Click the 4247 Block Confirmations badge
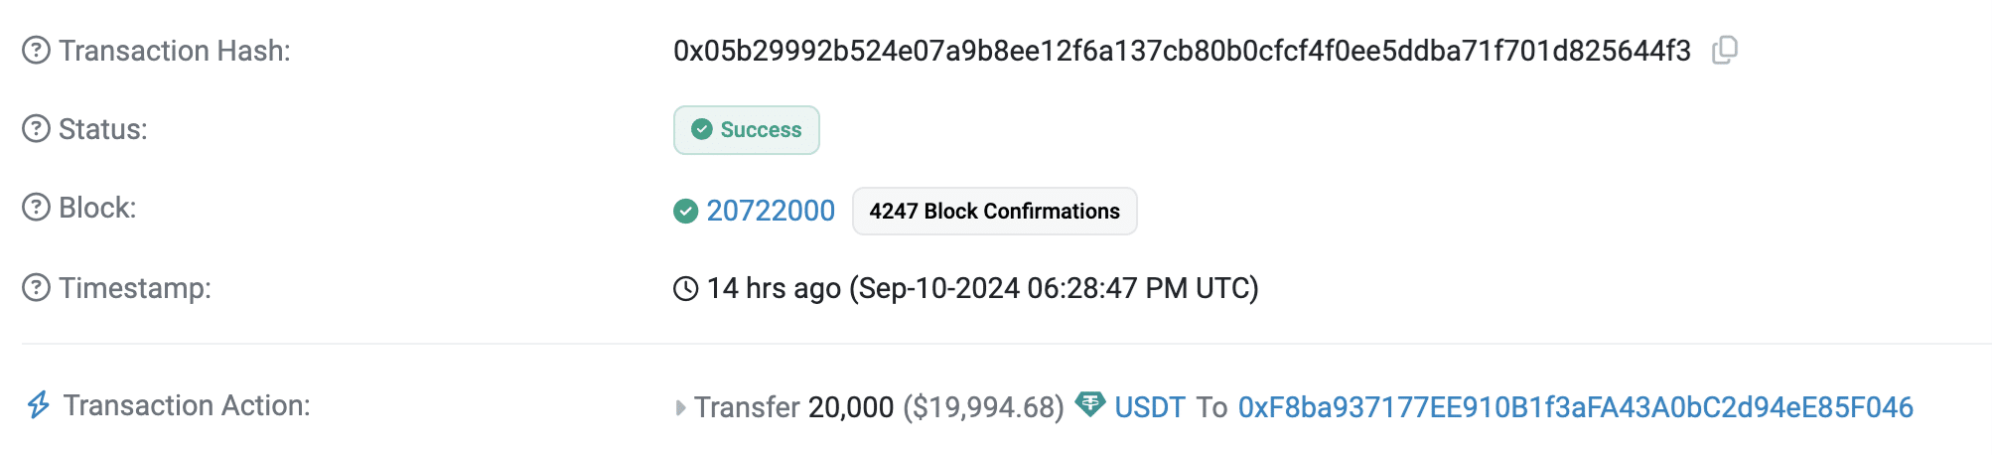The width and height of the screenshot is (1992, 455). pos(994,212)
